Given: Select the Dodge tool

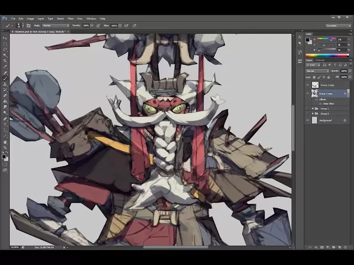Looking at the screenshot, I should (5, 113).
